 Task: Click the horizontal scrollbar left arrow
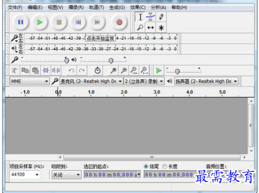60,157
